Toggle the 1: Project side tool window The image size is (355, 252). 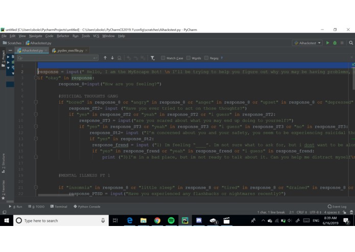click(3, 58)
